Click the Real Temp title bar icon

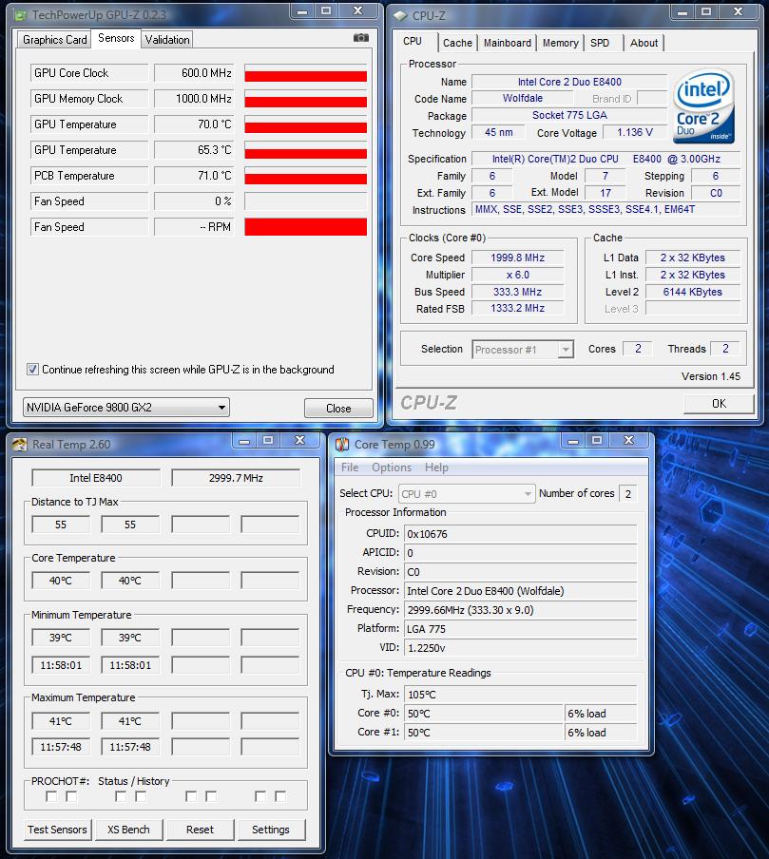[x=20, y=445]
